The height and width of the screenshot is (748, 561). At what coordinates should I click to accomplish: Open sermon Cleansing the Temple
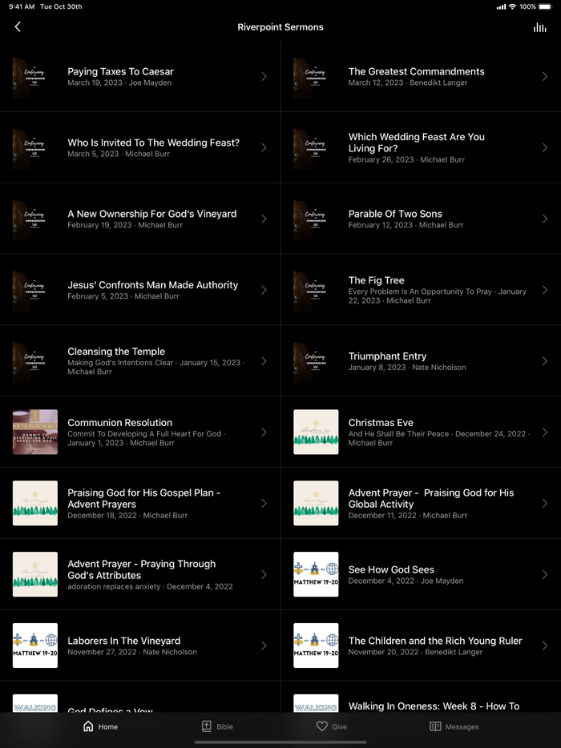pyautogui.click(x=140, y=361)
